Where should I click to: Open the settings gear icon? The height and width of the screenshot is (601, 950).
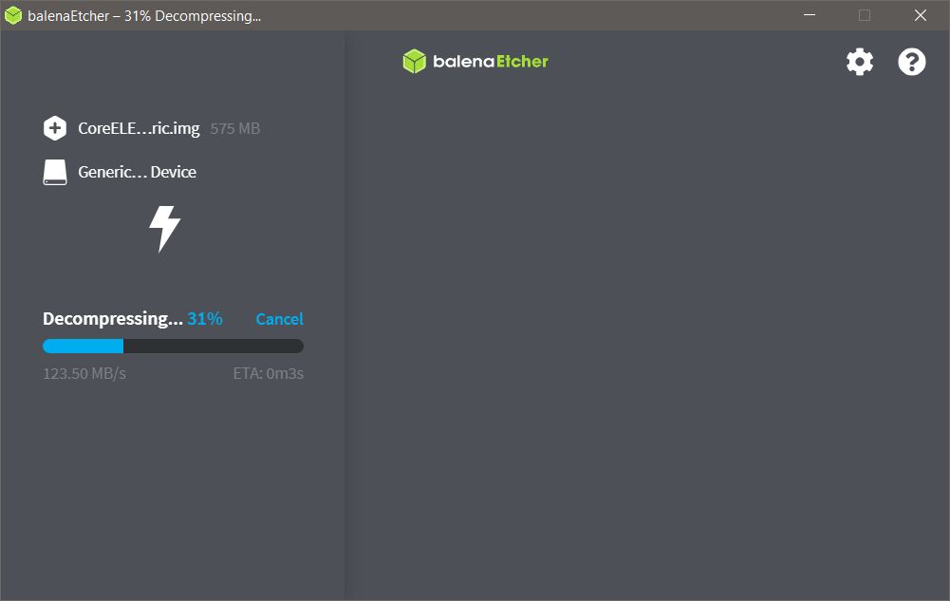pos(860,62)
